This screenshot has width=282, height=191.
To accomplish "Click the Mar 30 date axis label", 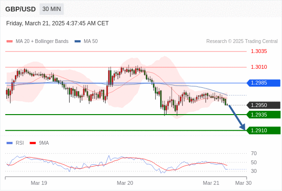I will [x=243, y=183].
